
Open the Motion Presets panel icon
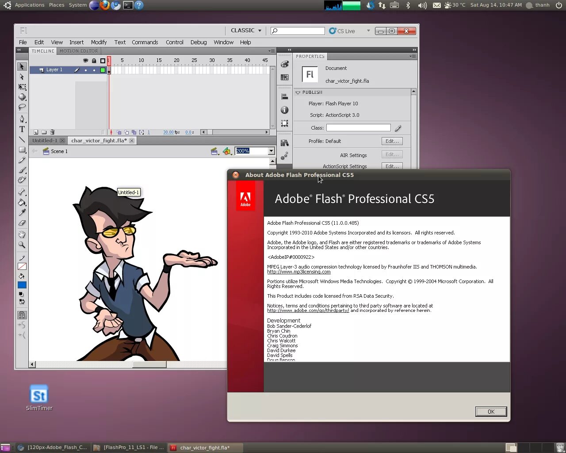click(x=285, y=156)
